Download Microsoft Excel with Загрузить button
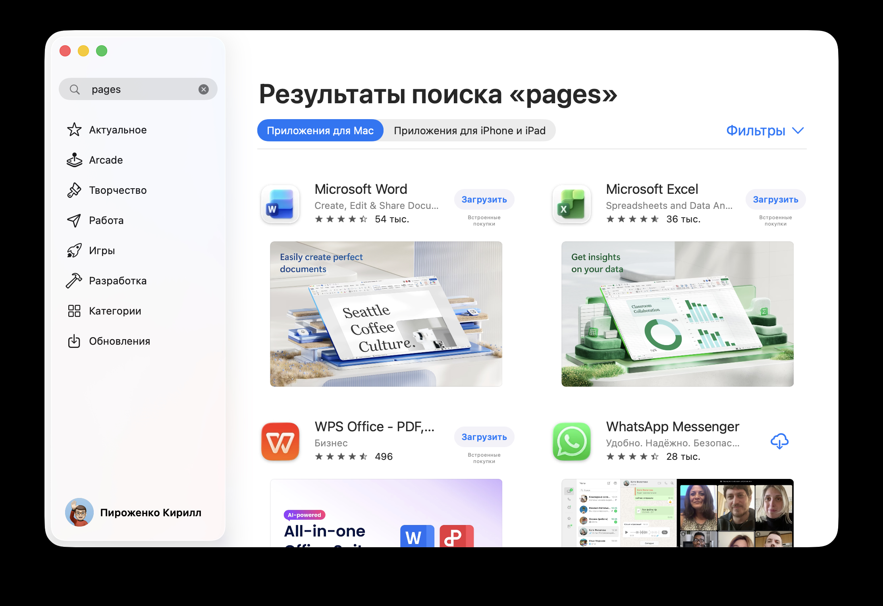The image size is (883, 606). tap(775, 199)
